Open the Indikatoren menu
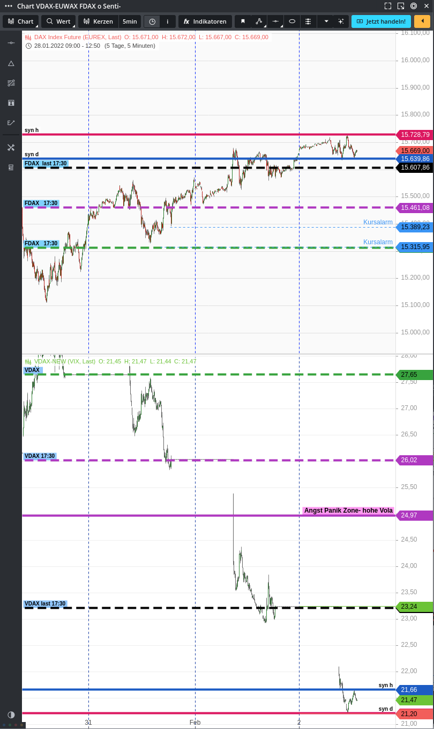 205,21
